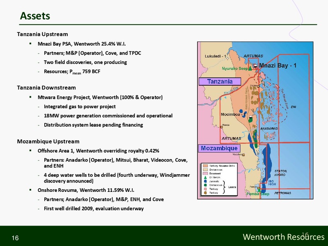
Task: Click the ANADARKO block label on the map
Action: 269,129
